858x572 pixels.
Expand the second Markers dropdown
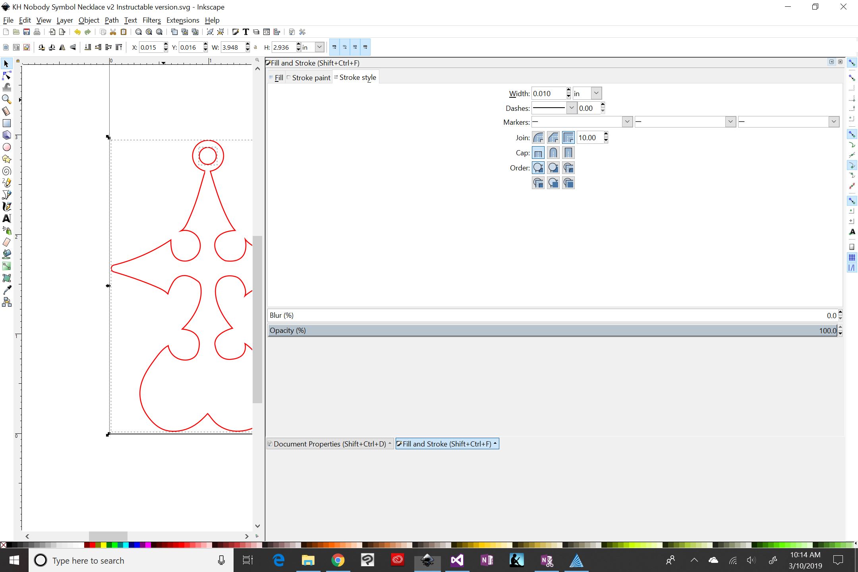730,122
